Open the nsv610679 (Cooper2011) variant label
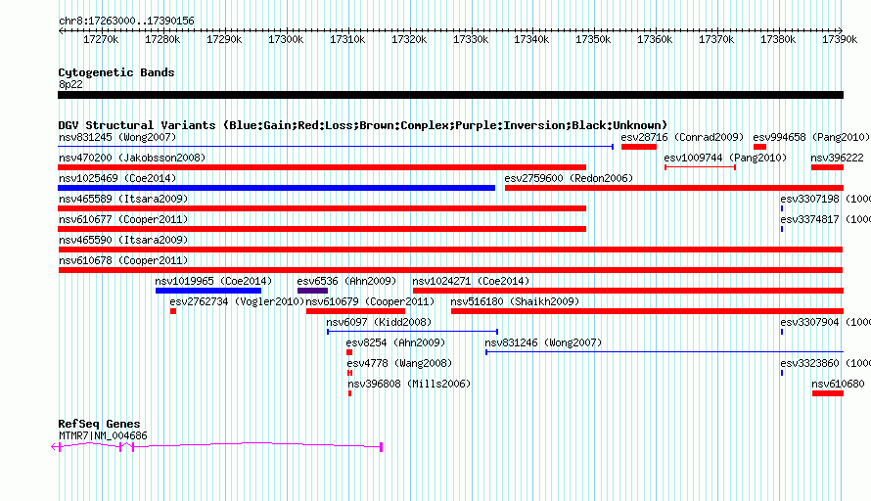This screenshot has height=501, width=871. (371, 301)
